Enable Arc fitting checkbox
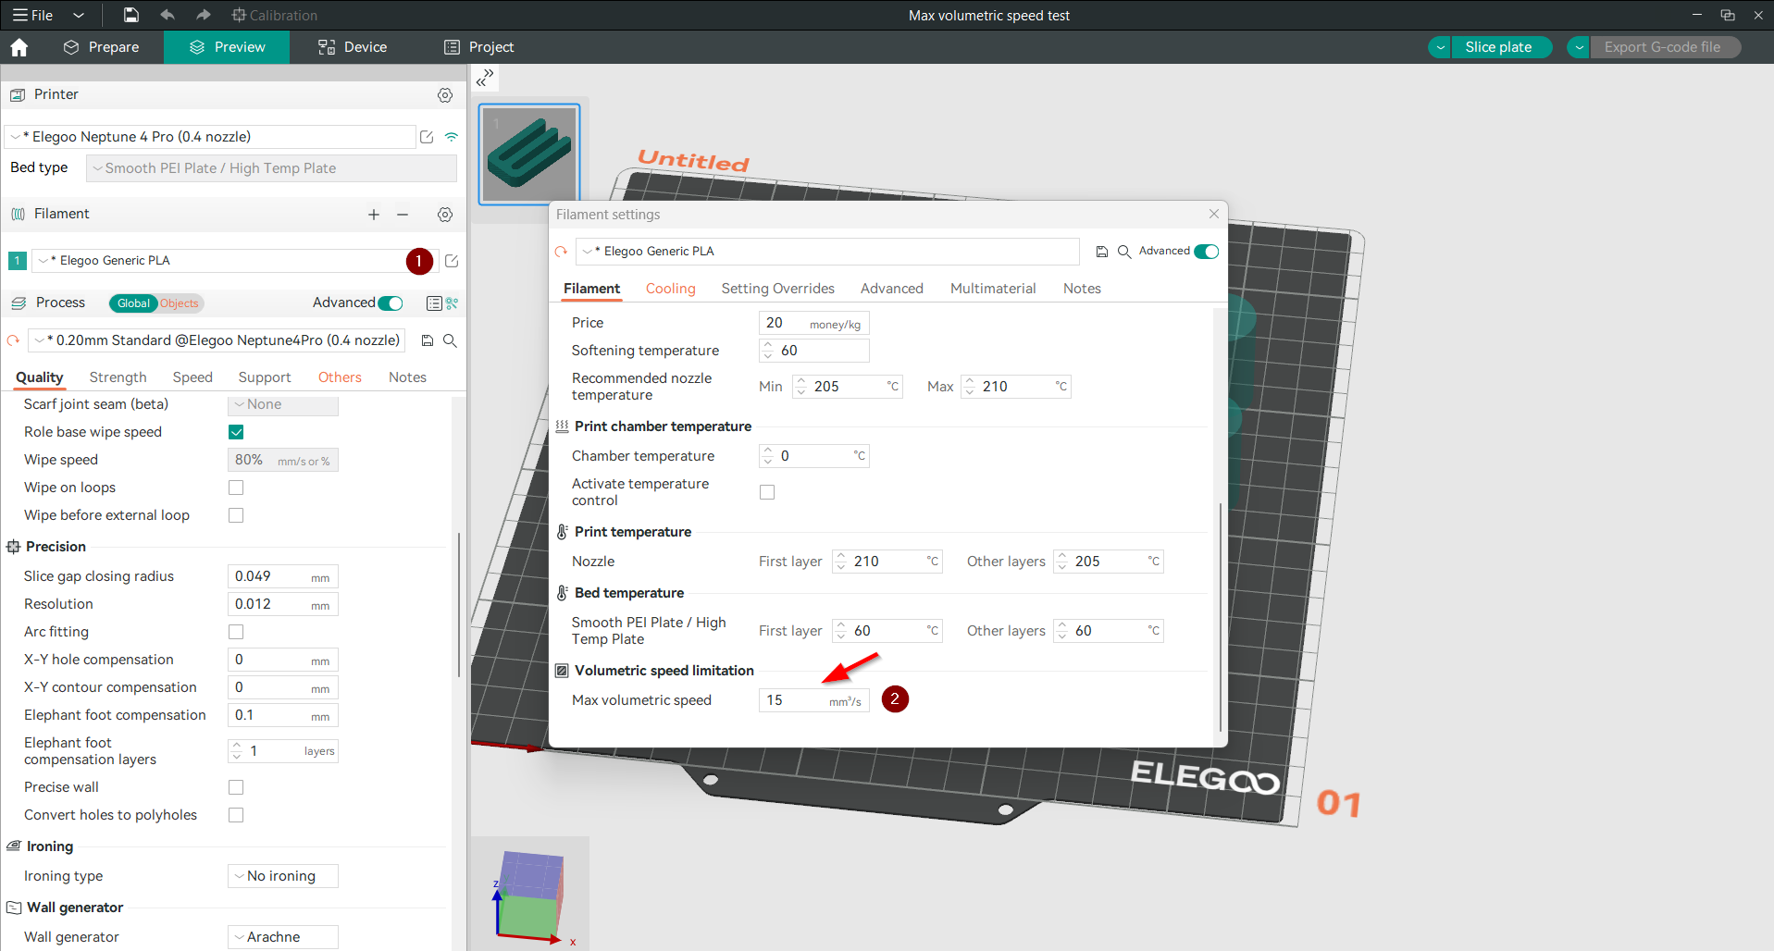This screenshot has height=951, width=1774. click(x=236, y=632)
